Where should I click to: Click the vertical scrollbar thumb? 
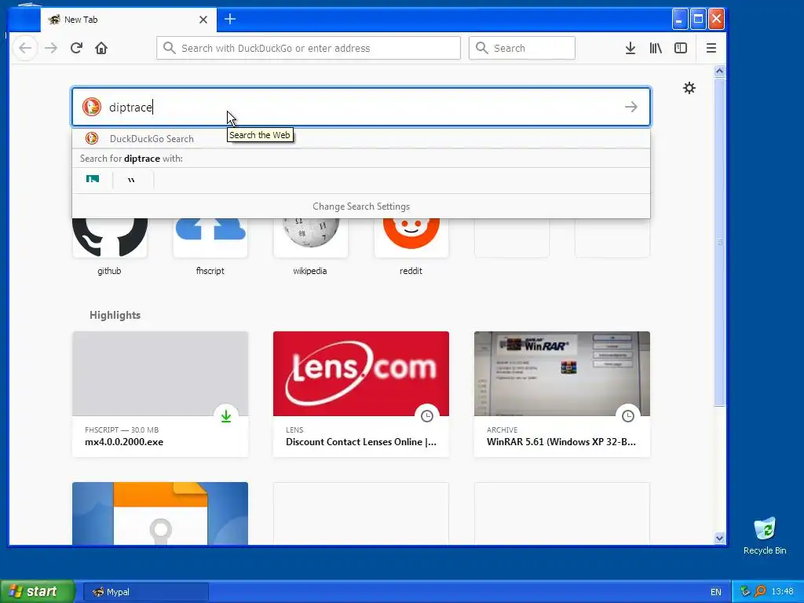[x=719, y=242]
